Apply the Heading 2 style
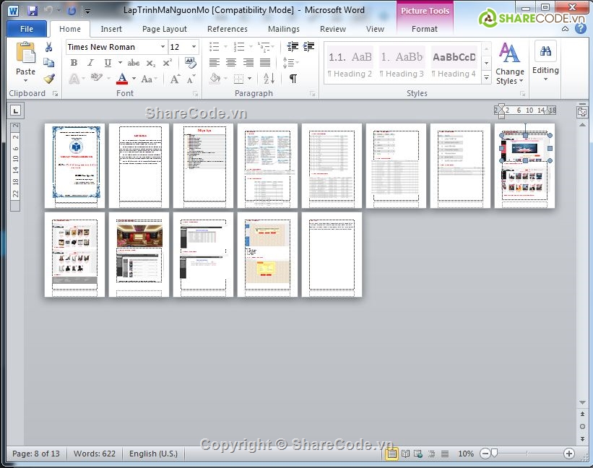This screenshot has height=468, width=593. point(350,63)
